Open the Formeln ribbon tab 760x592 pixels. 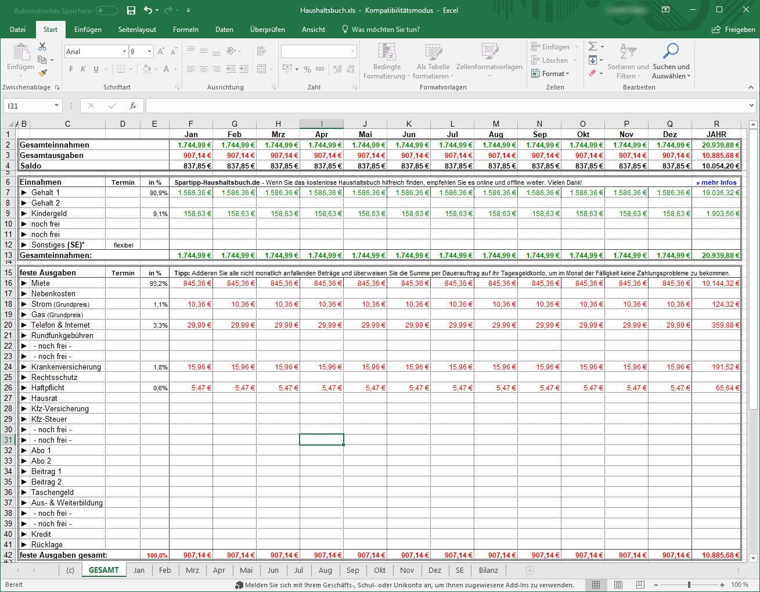pyautogui.click(x=185, y=30)
